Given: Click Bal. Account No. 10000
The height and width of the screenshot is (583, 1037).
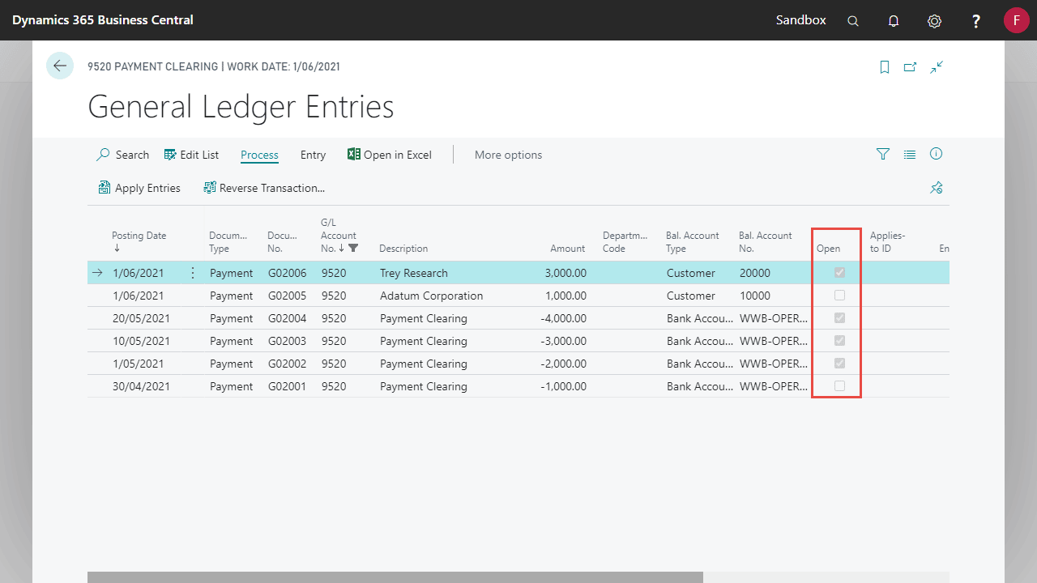Looking at the screenshot, I should click(x=755, y=296).
